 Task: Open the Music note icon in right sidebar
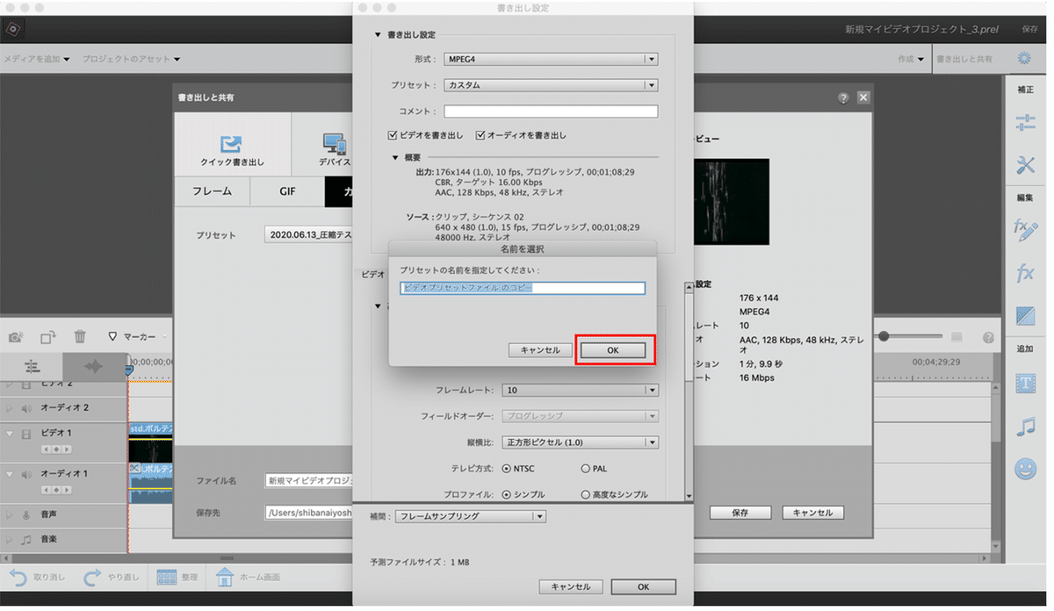coord(1025,427)
